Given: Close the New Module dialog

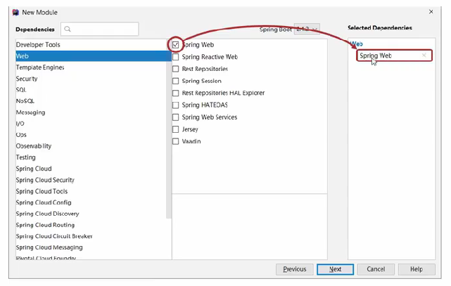Looking at the screenshot, I should pyautogui.click(x=431, y=12).
